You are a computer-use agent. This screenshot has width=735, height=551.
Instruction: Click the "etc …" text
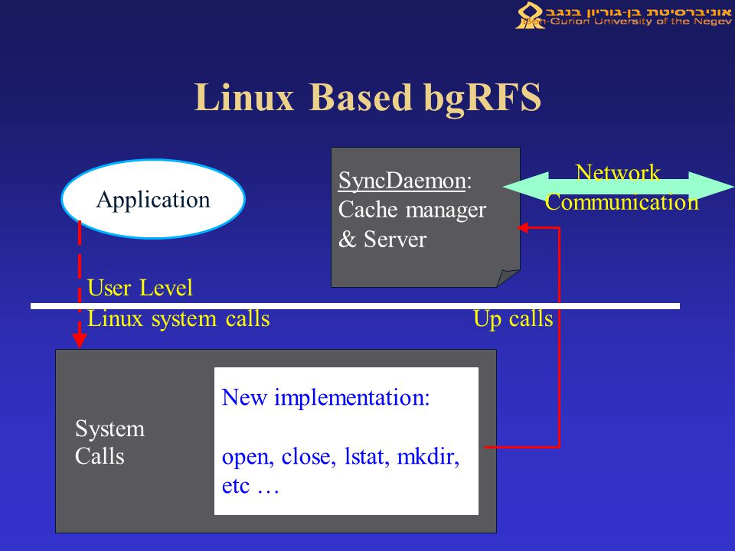coord(250,486)
